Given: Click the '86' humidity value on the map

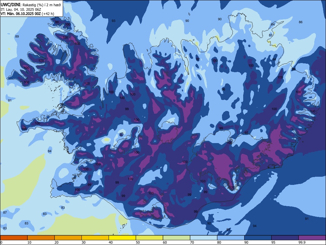Looking at the screenshot, I should tap(301, 22).
